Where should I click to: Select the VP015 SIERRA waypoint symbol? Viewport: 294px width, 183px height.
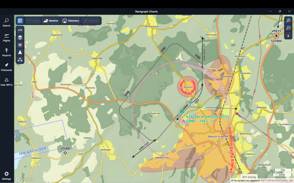coord(276,35)
